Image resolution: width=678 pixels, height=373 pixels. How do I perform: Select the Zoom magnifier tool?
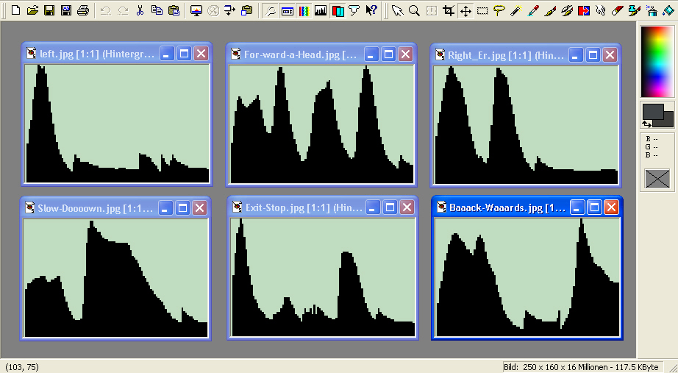[x=415, y=10]
